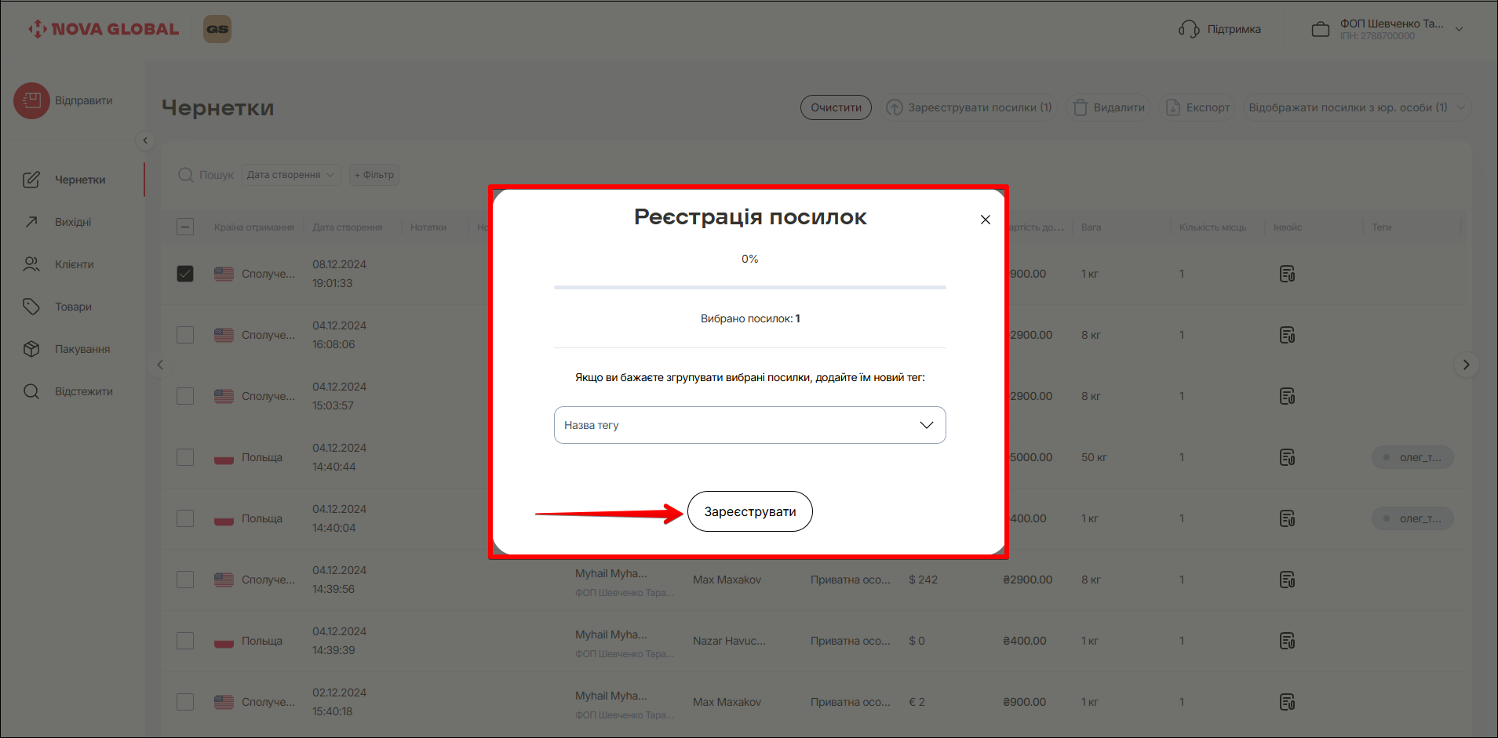Expand the ФОП Шевченко account dropdown
This screenshot has width=1498, height=738.
click(x=1459, y=29)
